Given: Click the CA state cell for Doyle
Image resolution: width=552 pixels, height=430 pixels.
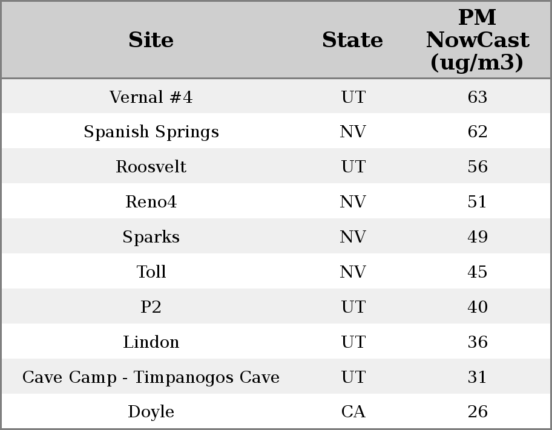Looking at the screenshot, I should pos(353,412).
